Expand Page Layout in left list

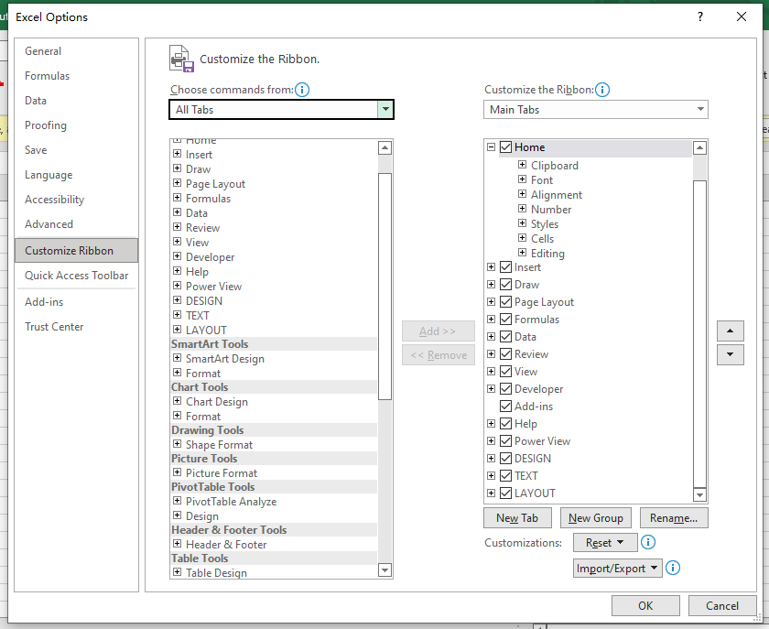tap(177, 183)
